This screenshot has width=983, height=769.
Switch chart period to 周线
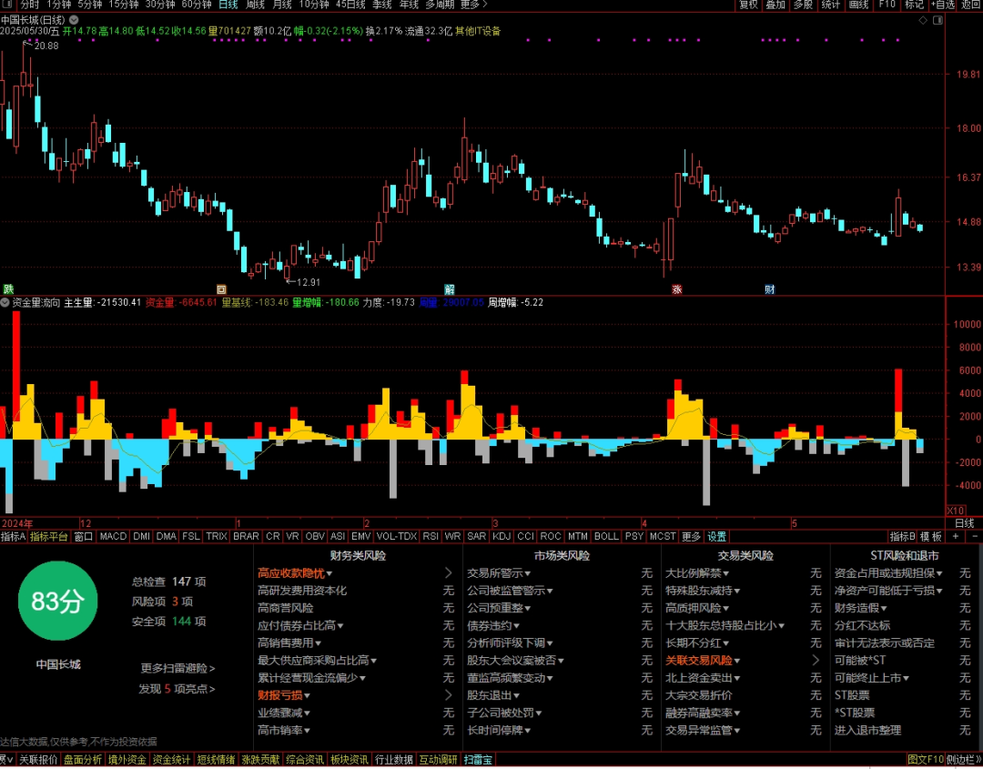pos(255,5)
